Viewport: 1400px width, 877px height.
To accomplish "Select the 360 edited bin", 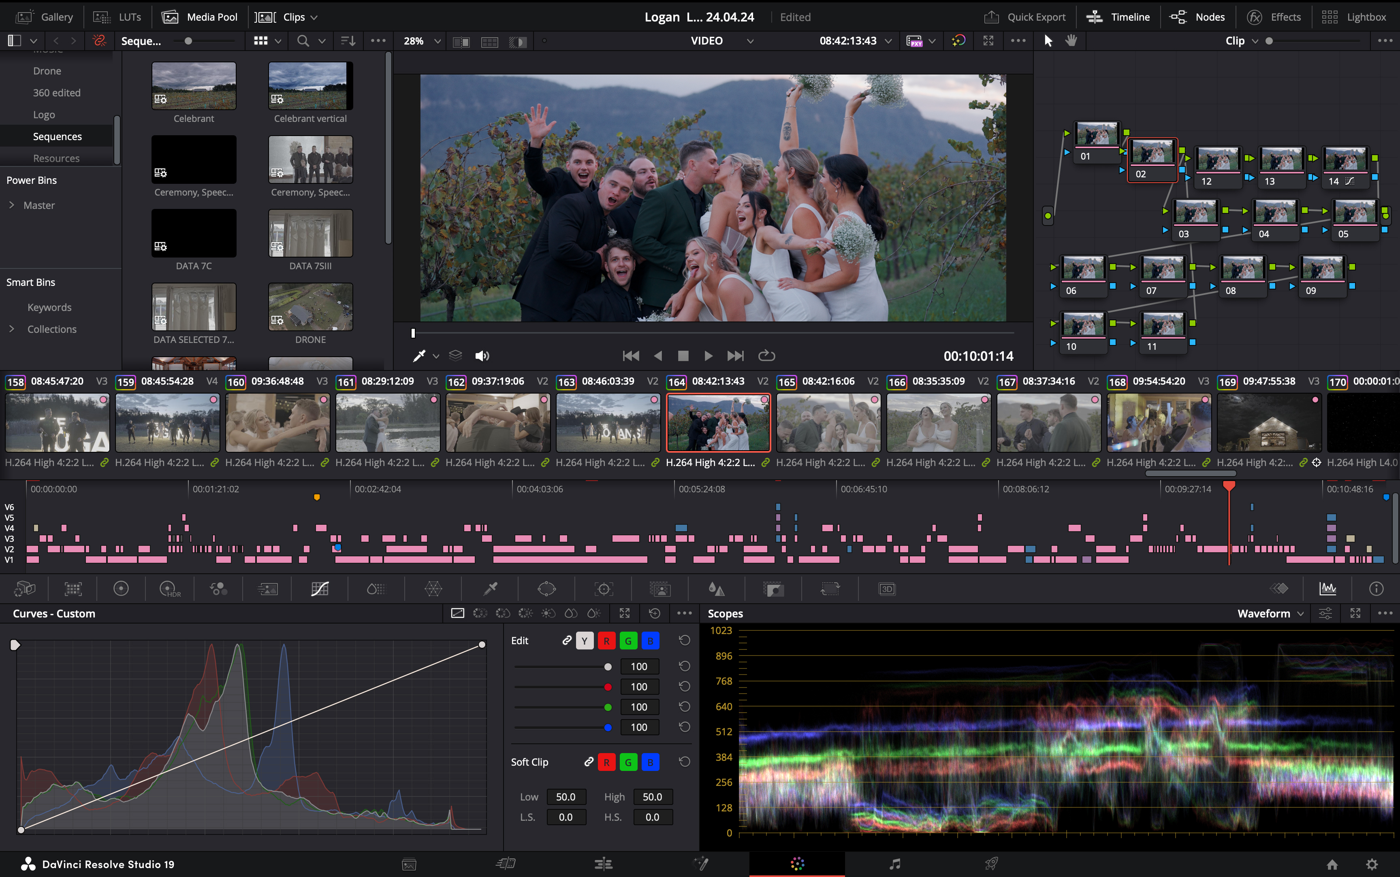I will click(56, 93).
